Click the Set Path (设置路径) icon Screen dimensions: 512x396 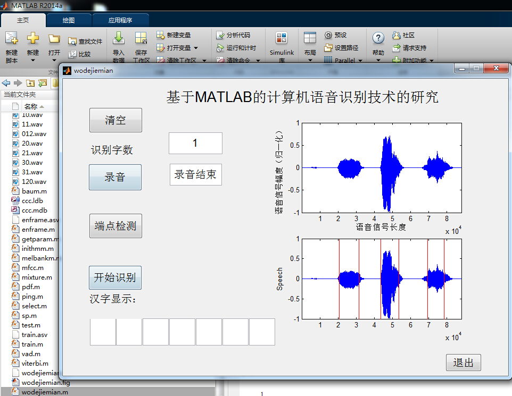(328, 48)
